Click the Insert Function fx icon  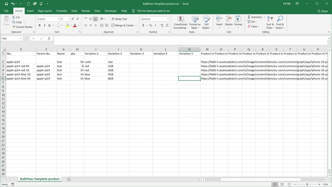click(49, 38)
